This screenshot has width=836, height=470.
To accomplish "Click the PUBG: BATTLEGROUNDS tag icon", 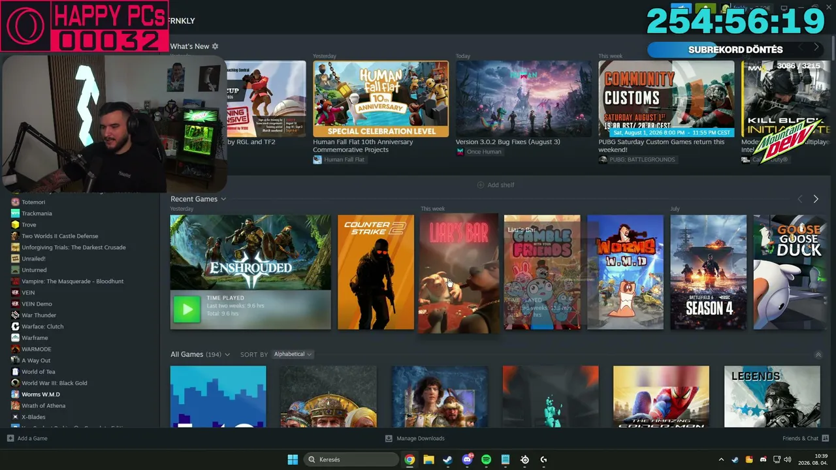I will pyautogui.click(x=603, y=159).
